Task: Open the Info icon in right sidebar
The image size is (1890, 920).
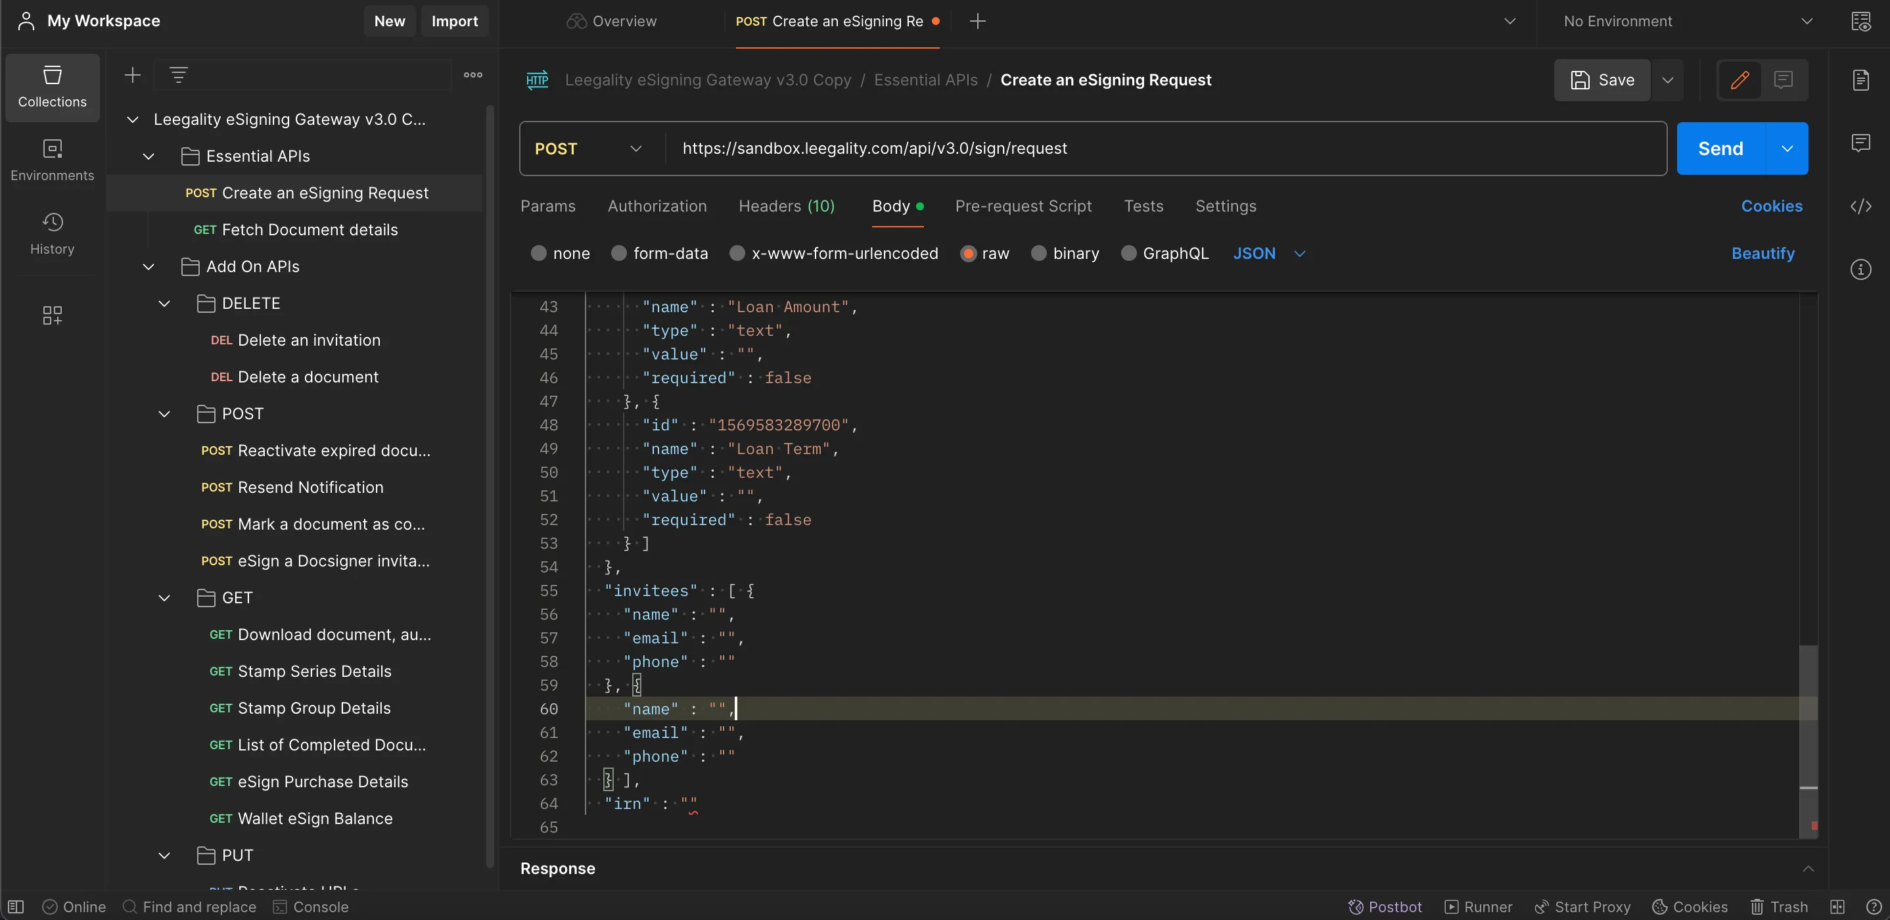Action: (x=1860, y=269)
